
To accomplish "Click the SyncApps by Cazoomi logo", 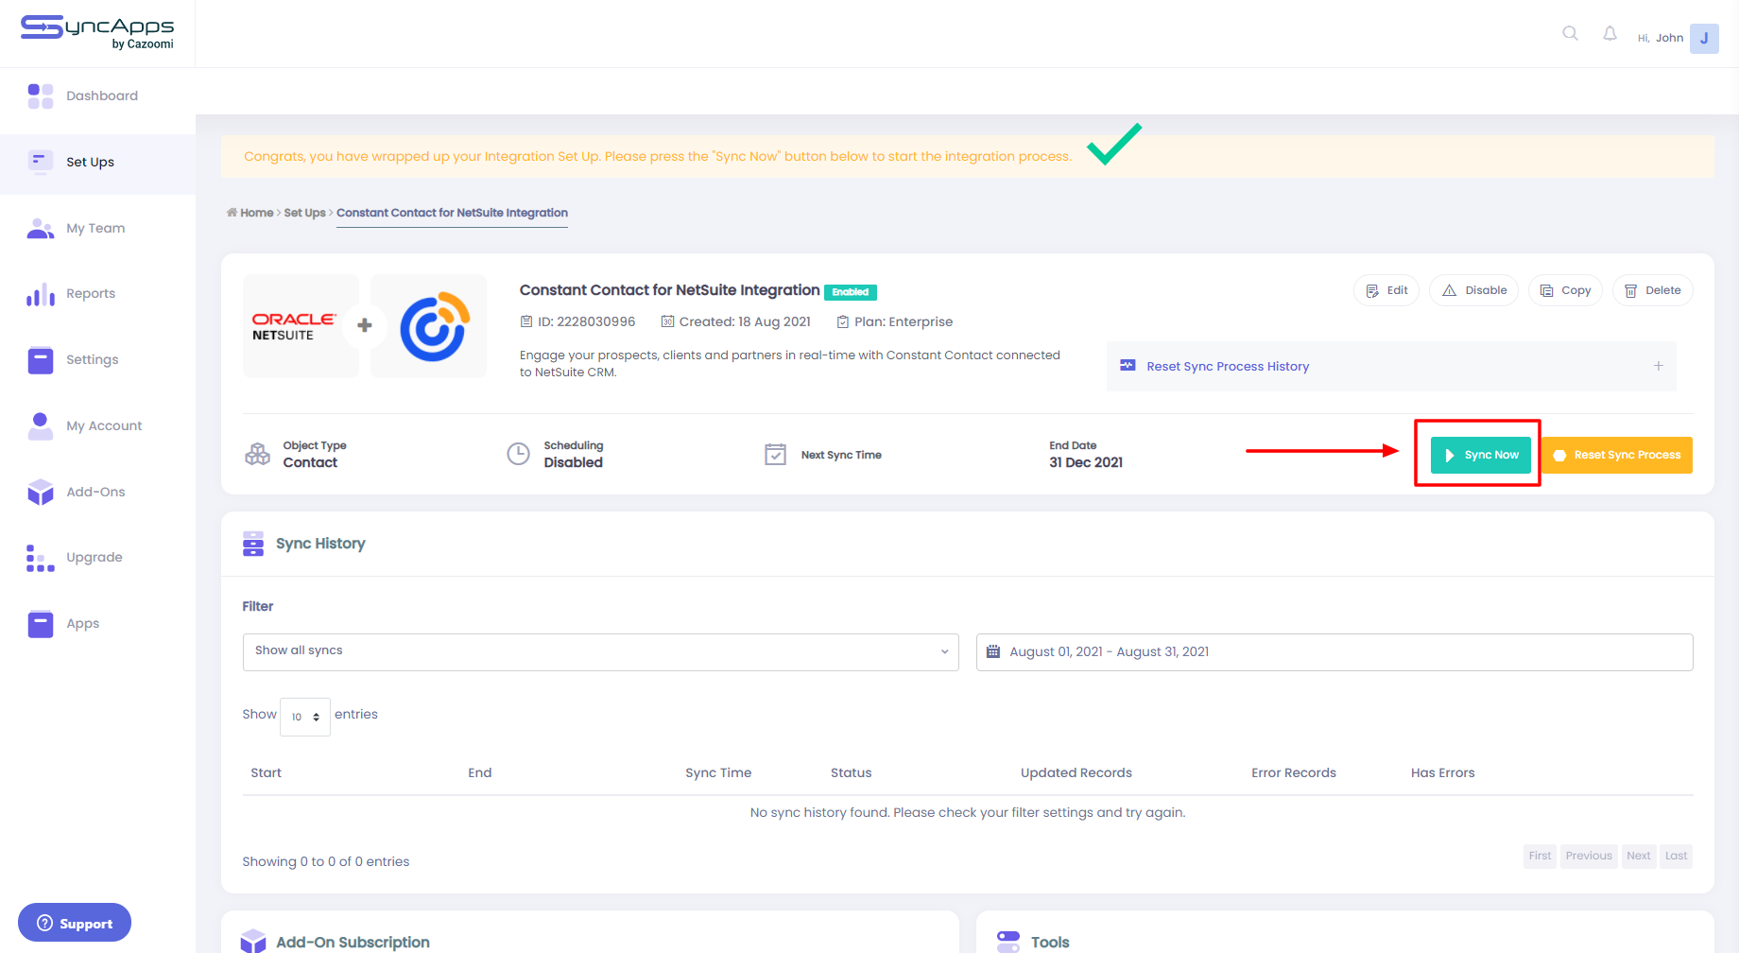I will [x=97, y=32].
